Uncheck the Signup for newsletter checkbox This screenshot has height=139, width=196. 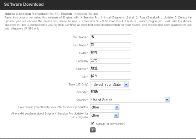click(93, 123)
